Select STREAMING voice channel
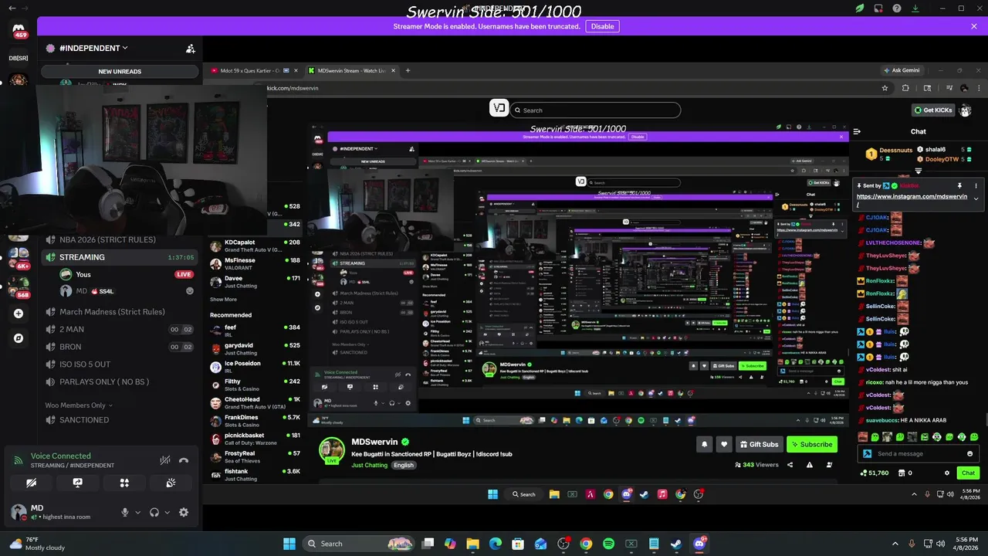 [119, 257]
